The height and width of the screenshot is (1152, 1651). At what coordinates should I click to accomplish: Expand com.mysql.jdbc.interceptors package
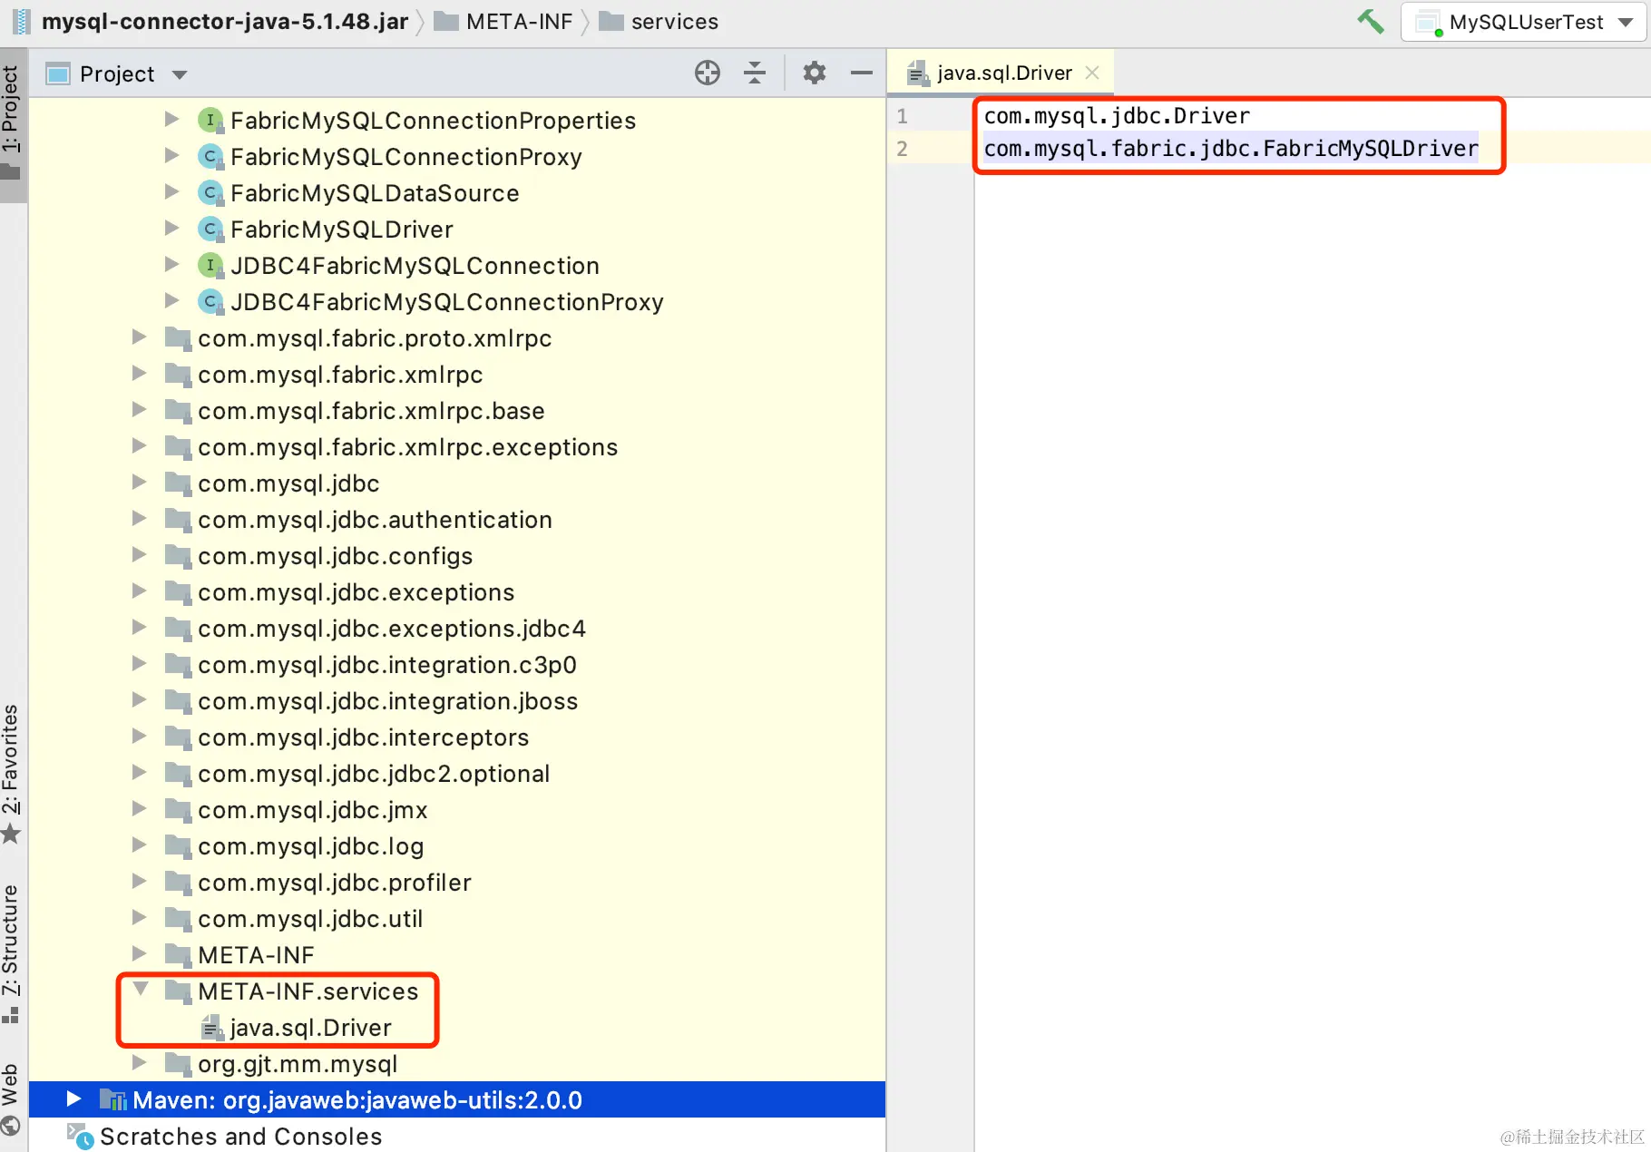click(139, 737)
